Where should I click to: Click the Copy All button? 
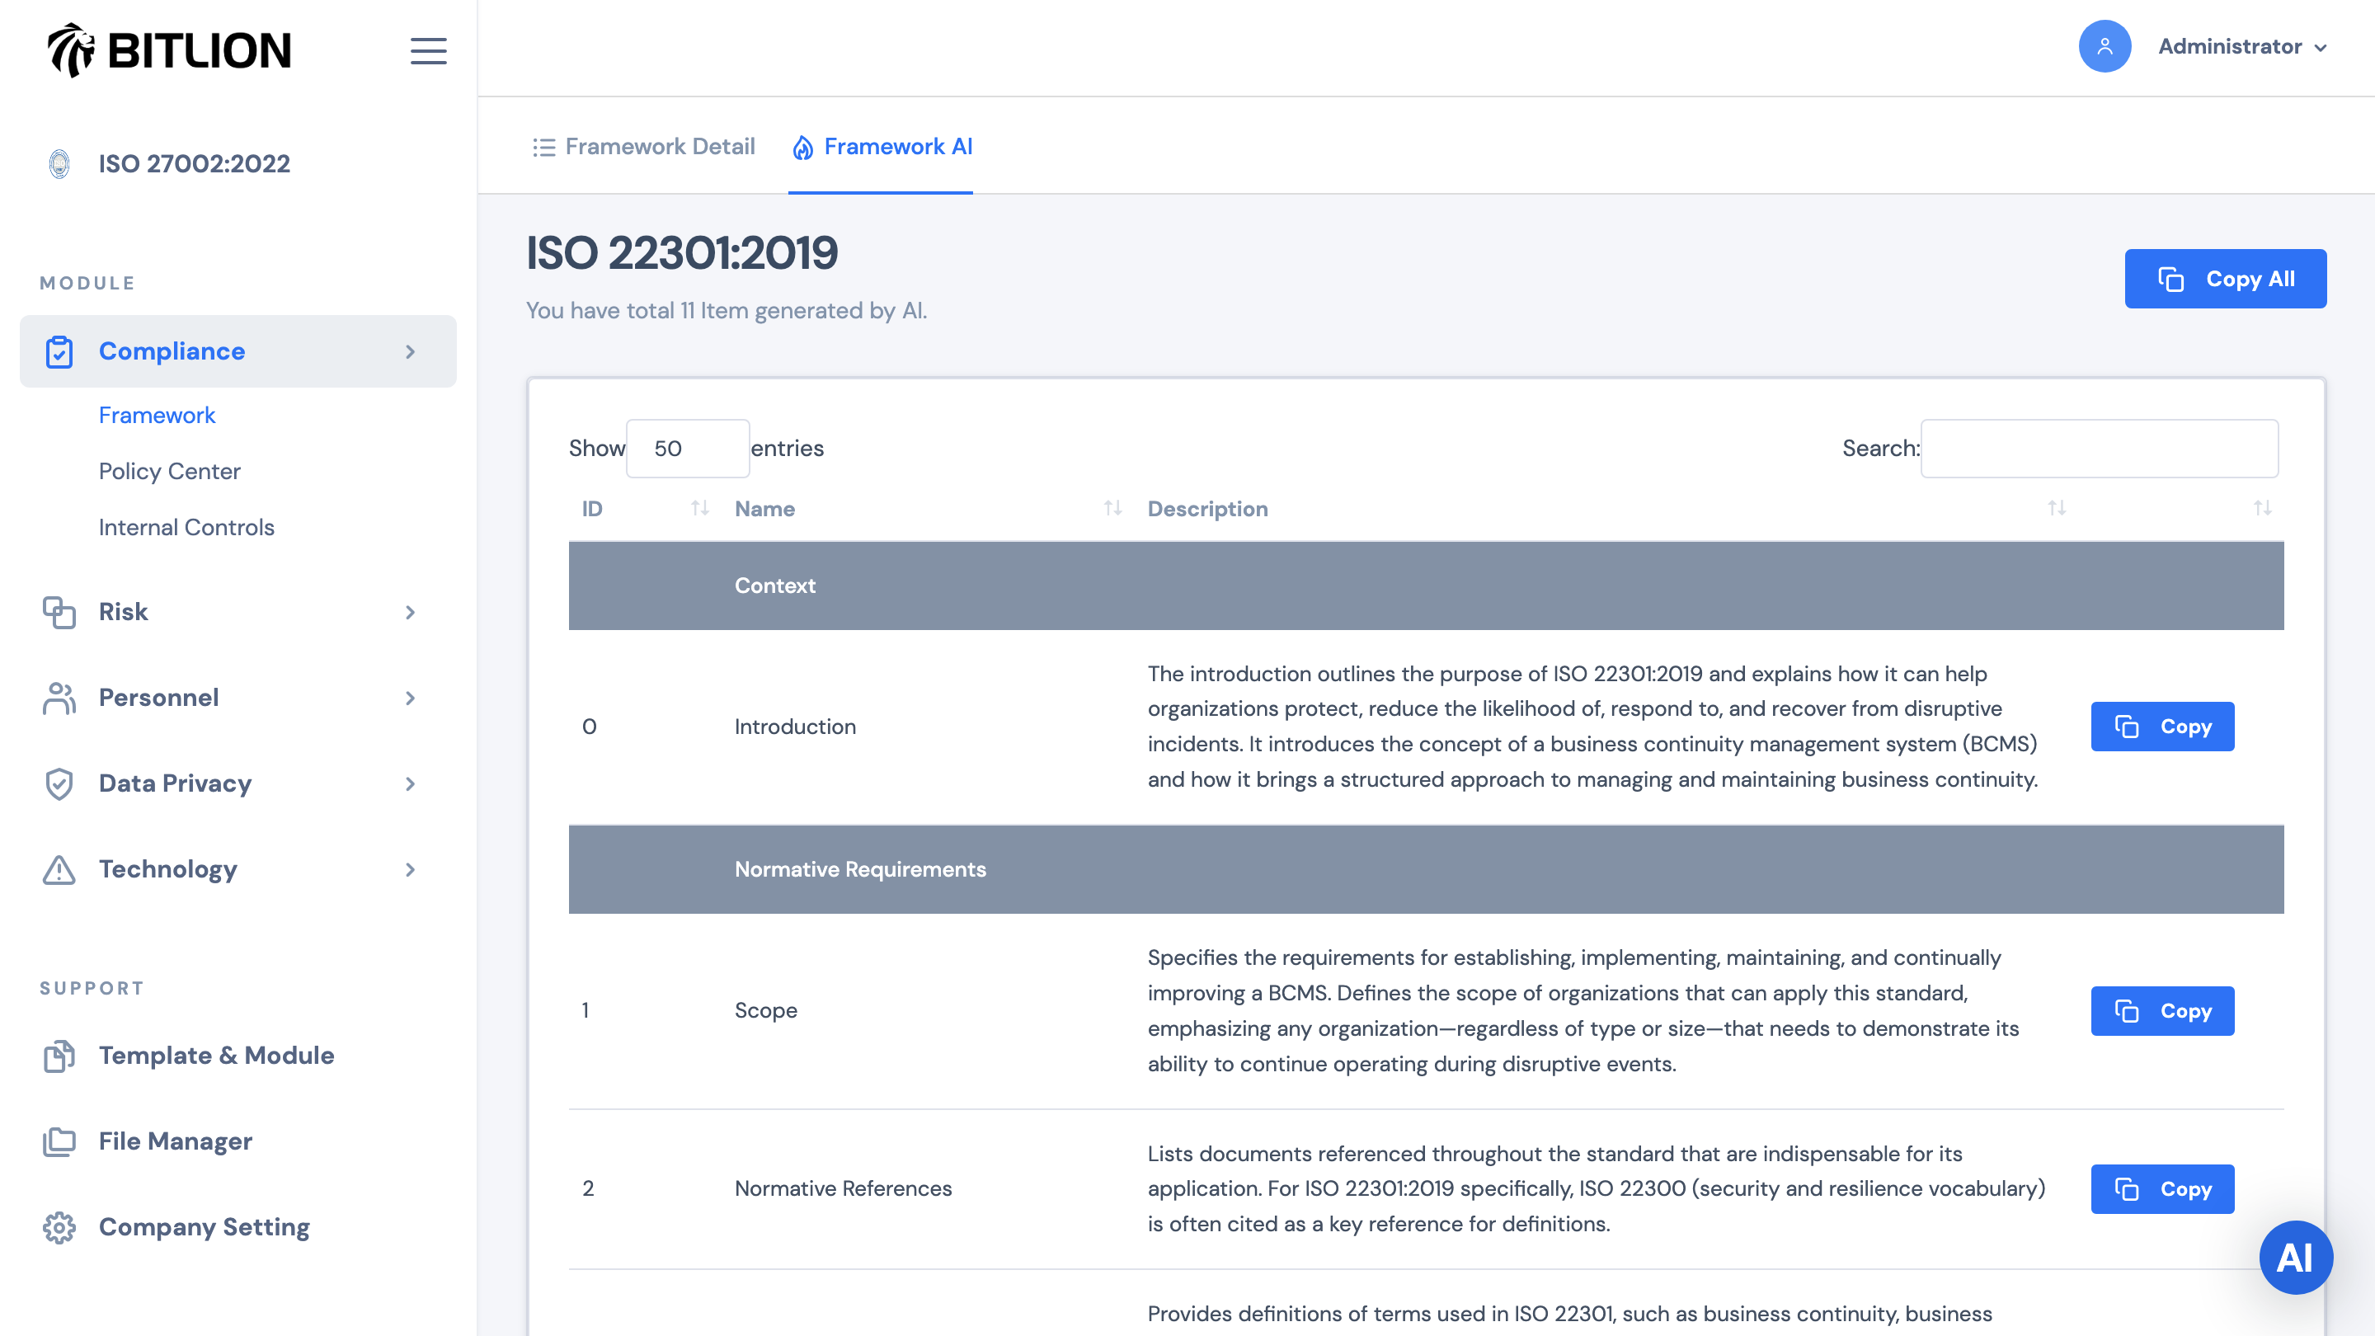tap(2226, 279)
